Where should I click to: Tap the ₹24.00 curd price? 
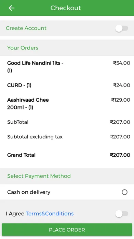(122, 85)
